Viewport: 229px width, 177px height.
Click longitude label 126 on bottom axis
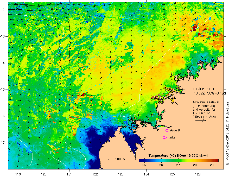pos(198,174)
